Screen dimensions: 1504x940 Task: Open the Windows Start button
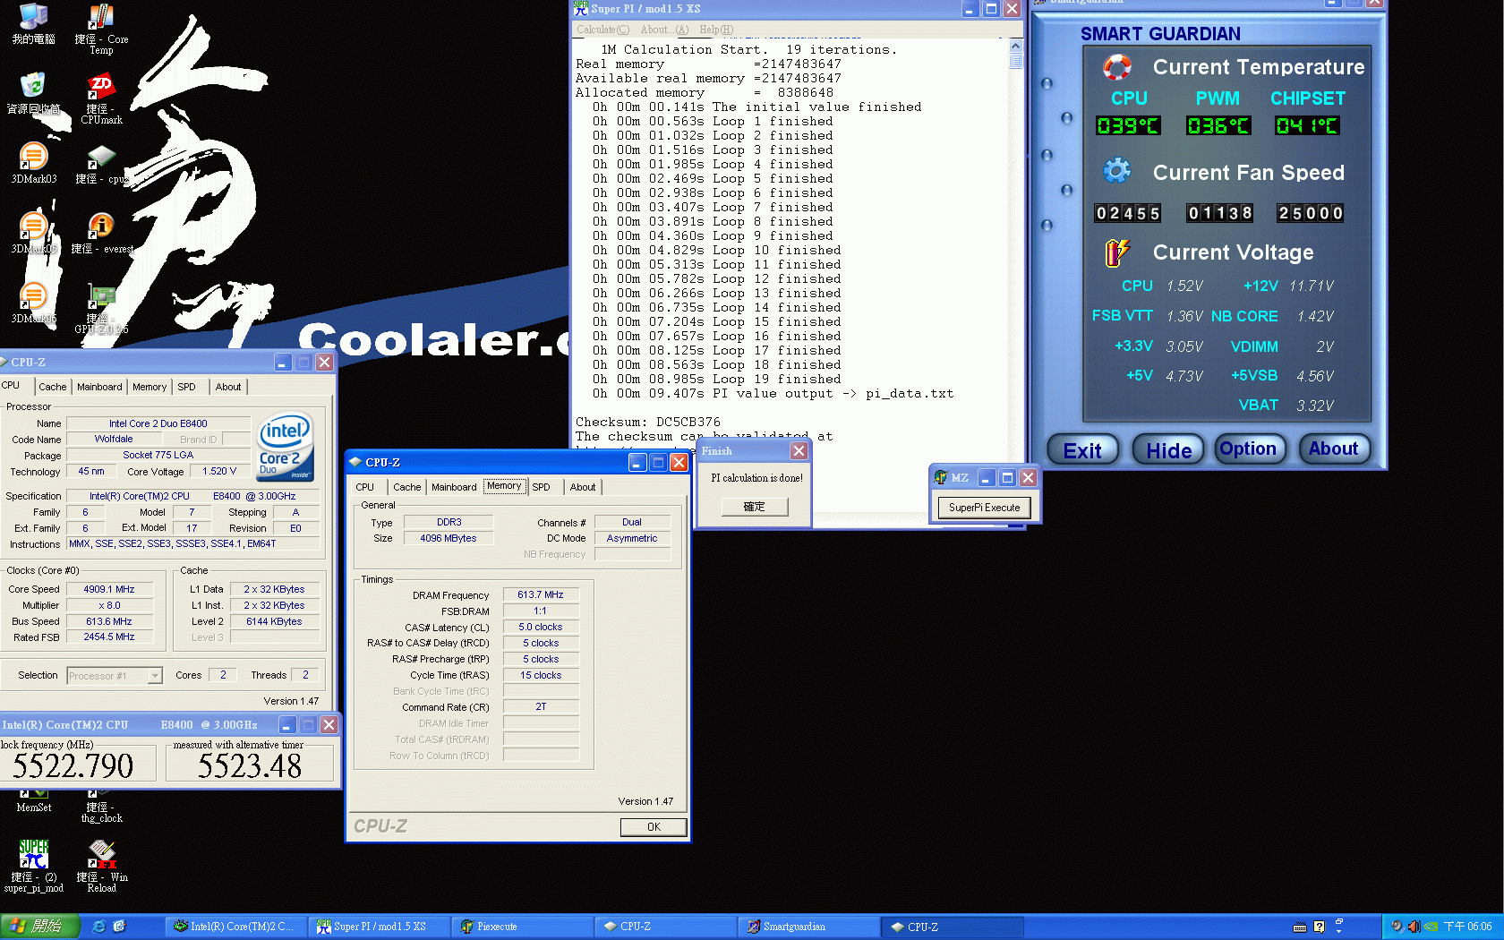(40, 927)
